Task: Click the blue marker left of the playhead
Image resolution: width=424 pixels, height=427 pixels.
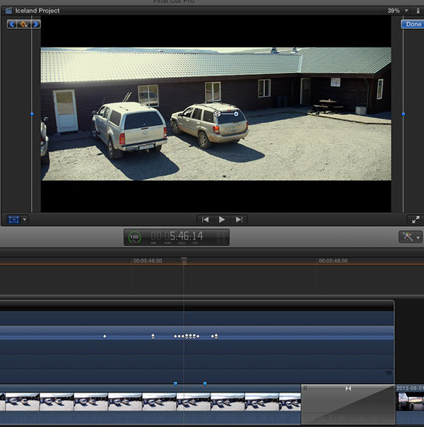Action: (x=175, y=384)
